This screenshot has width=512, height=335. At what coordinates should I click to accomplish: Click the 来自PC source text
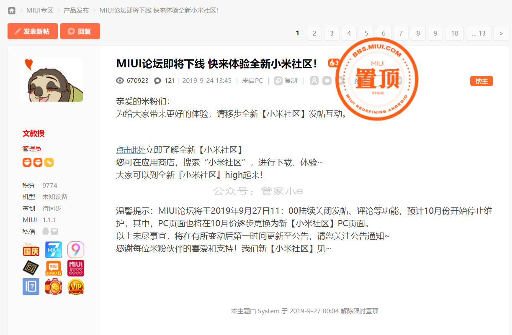[252, 81]
